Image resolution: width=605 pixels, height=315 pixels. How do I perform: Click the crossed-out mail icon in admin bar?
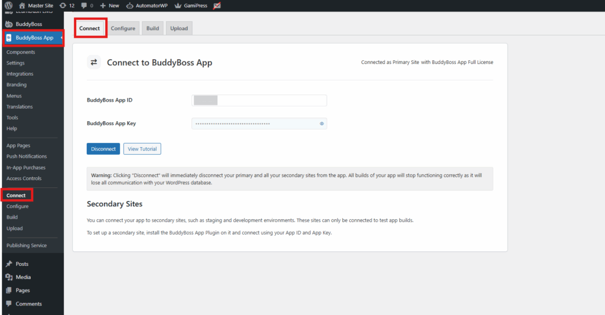pos(217,5)
